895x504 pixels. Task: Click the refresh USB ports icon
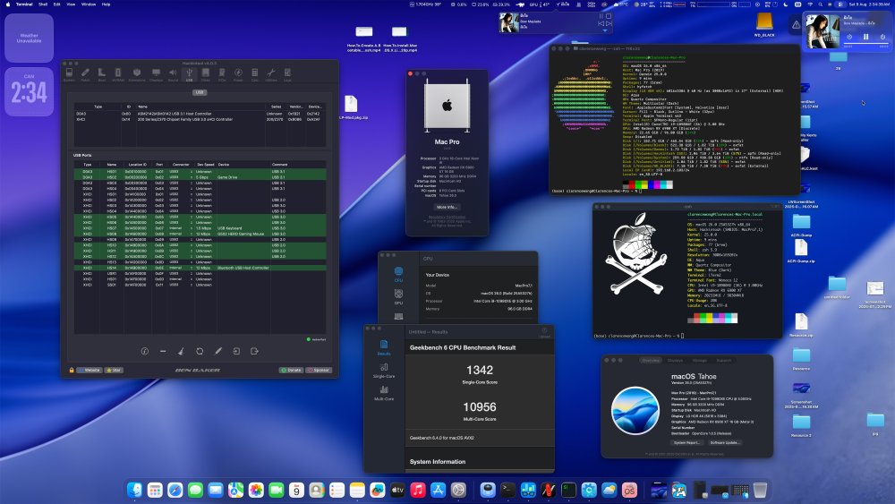(200, 351)
